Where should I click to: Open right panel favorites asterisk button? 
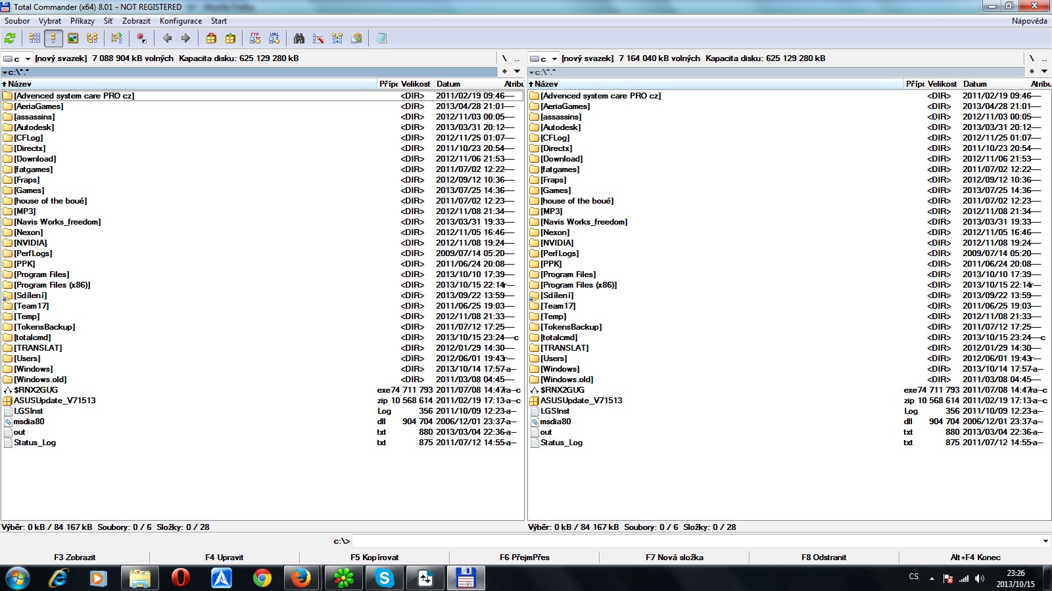tap(1032, 72)
